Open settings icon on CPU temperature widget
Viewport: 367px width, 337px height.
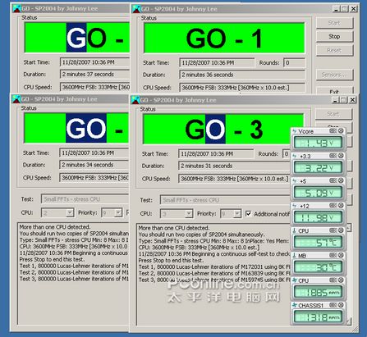pyautogui.click(x=333, y=230)
